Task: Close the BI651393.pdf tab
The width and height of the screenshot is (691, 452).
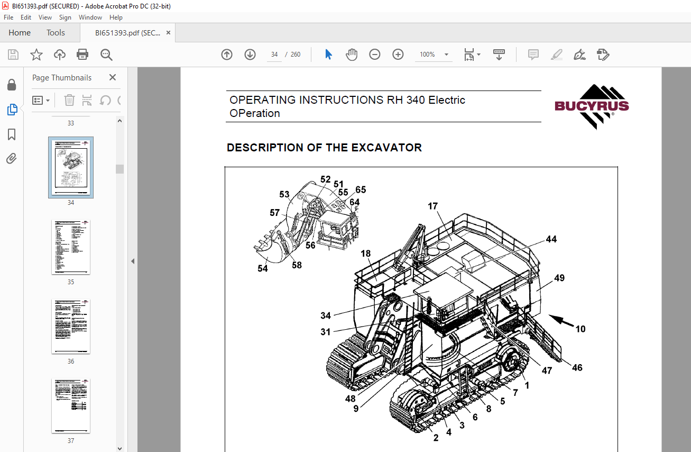Action: 169,33
